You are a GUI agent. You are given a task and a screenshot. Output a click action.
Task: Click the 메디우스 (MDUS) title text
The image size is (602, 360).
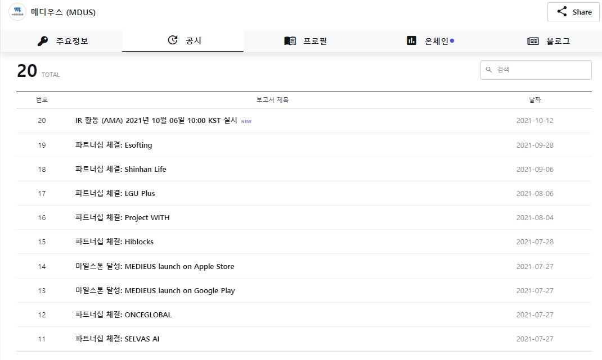pos(64,12)
